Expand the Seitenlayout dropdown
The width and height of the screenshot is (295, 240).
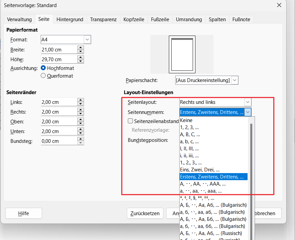248,102
